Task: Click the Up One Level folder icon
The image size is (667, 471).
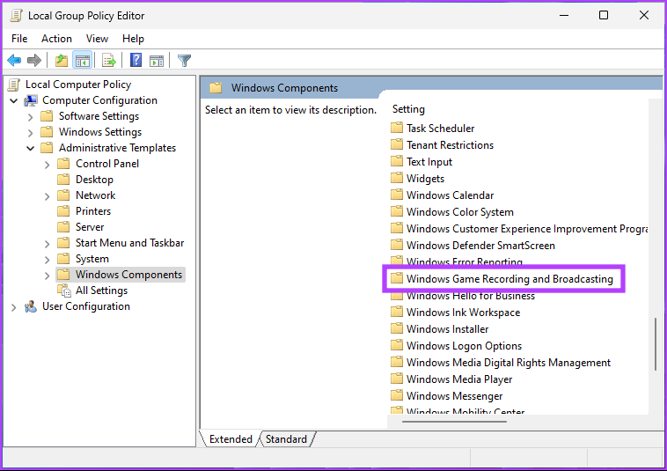Action: click(x=61, y=61)
